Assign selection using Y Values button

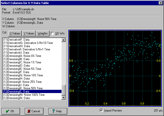(29, 33)
